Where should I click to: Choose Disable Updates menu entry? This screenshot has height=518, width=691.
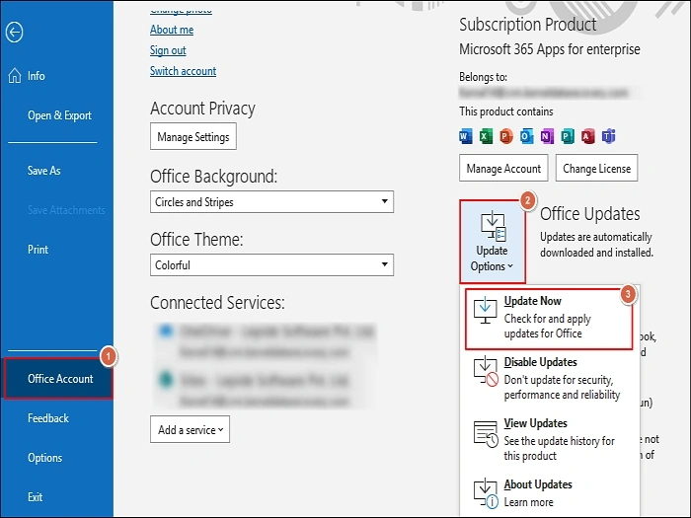(549, 378)
